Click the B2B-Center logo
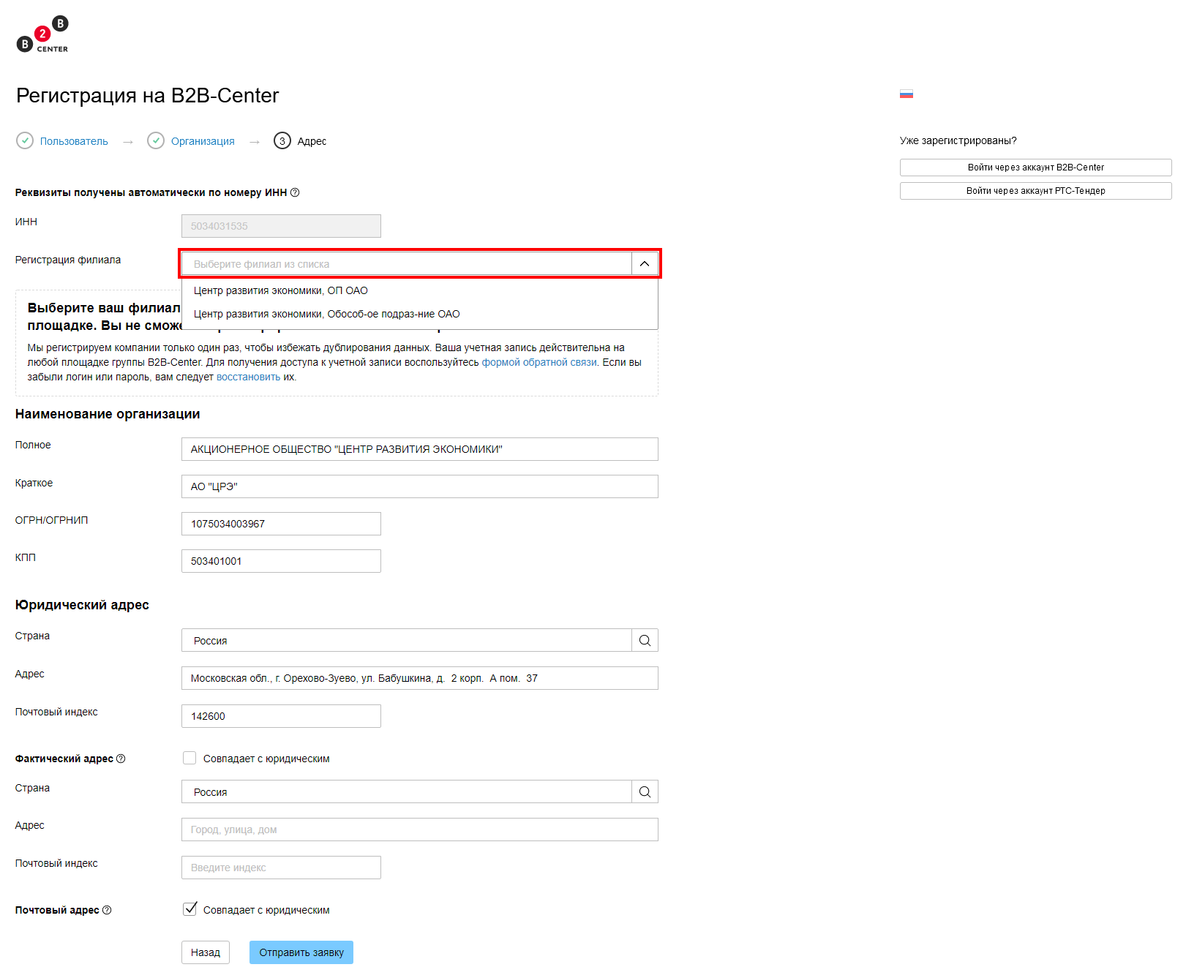Viewport: 1186px width, 978px height. (x=42, y=34)
